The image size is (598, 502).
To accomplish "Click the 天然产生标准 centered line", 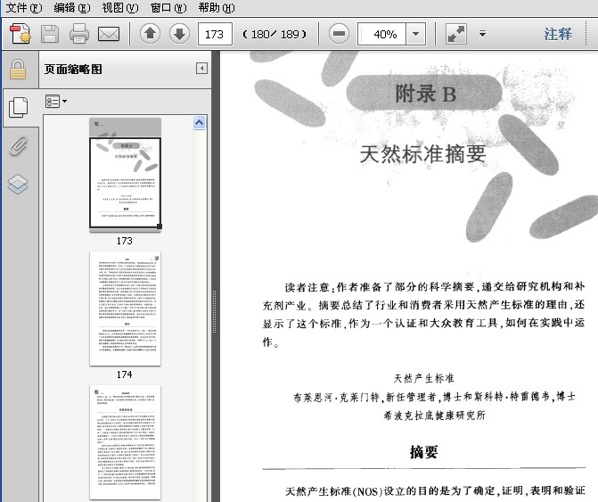I will [423, 378].
